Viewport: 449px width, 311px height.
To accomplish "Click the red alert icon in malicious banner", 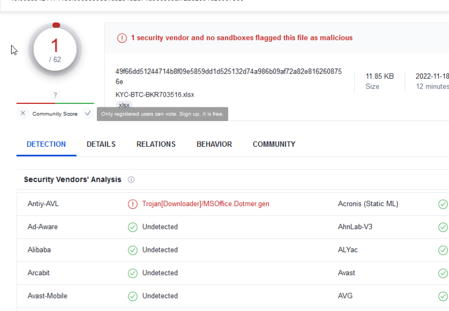I will 122,38.
